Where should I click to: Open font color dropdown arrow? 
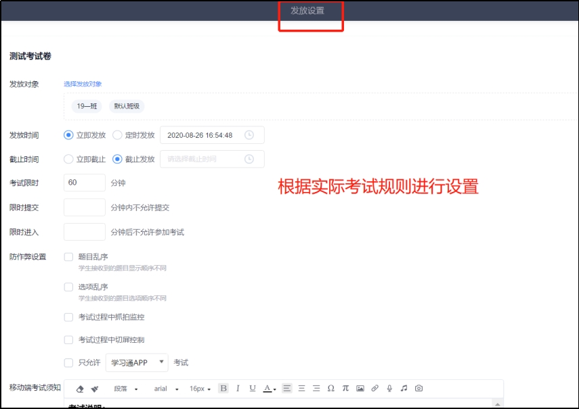point(275,389)
